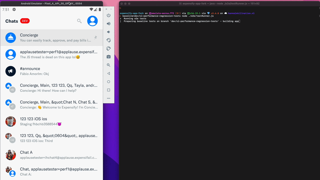The width and height of the screenshot is (320, 180).
Task: Rotate emulator left icon
Action: (x=108, y=40)
